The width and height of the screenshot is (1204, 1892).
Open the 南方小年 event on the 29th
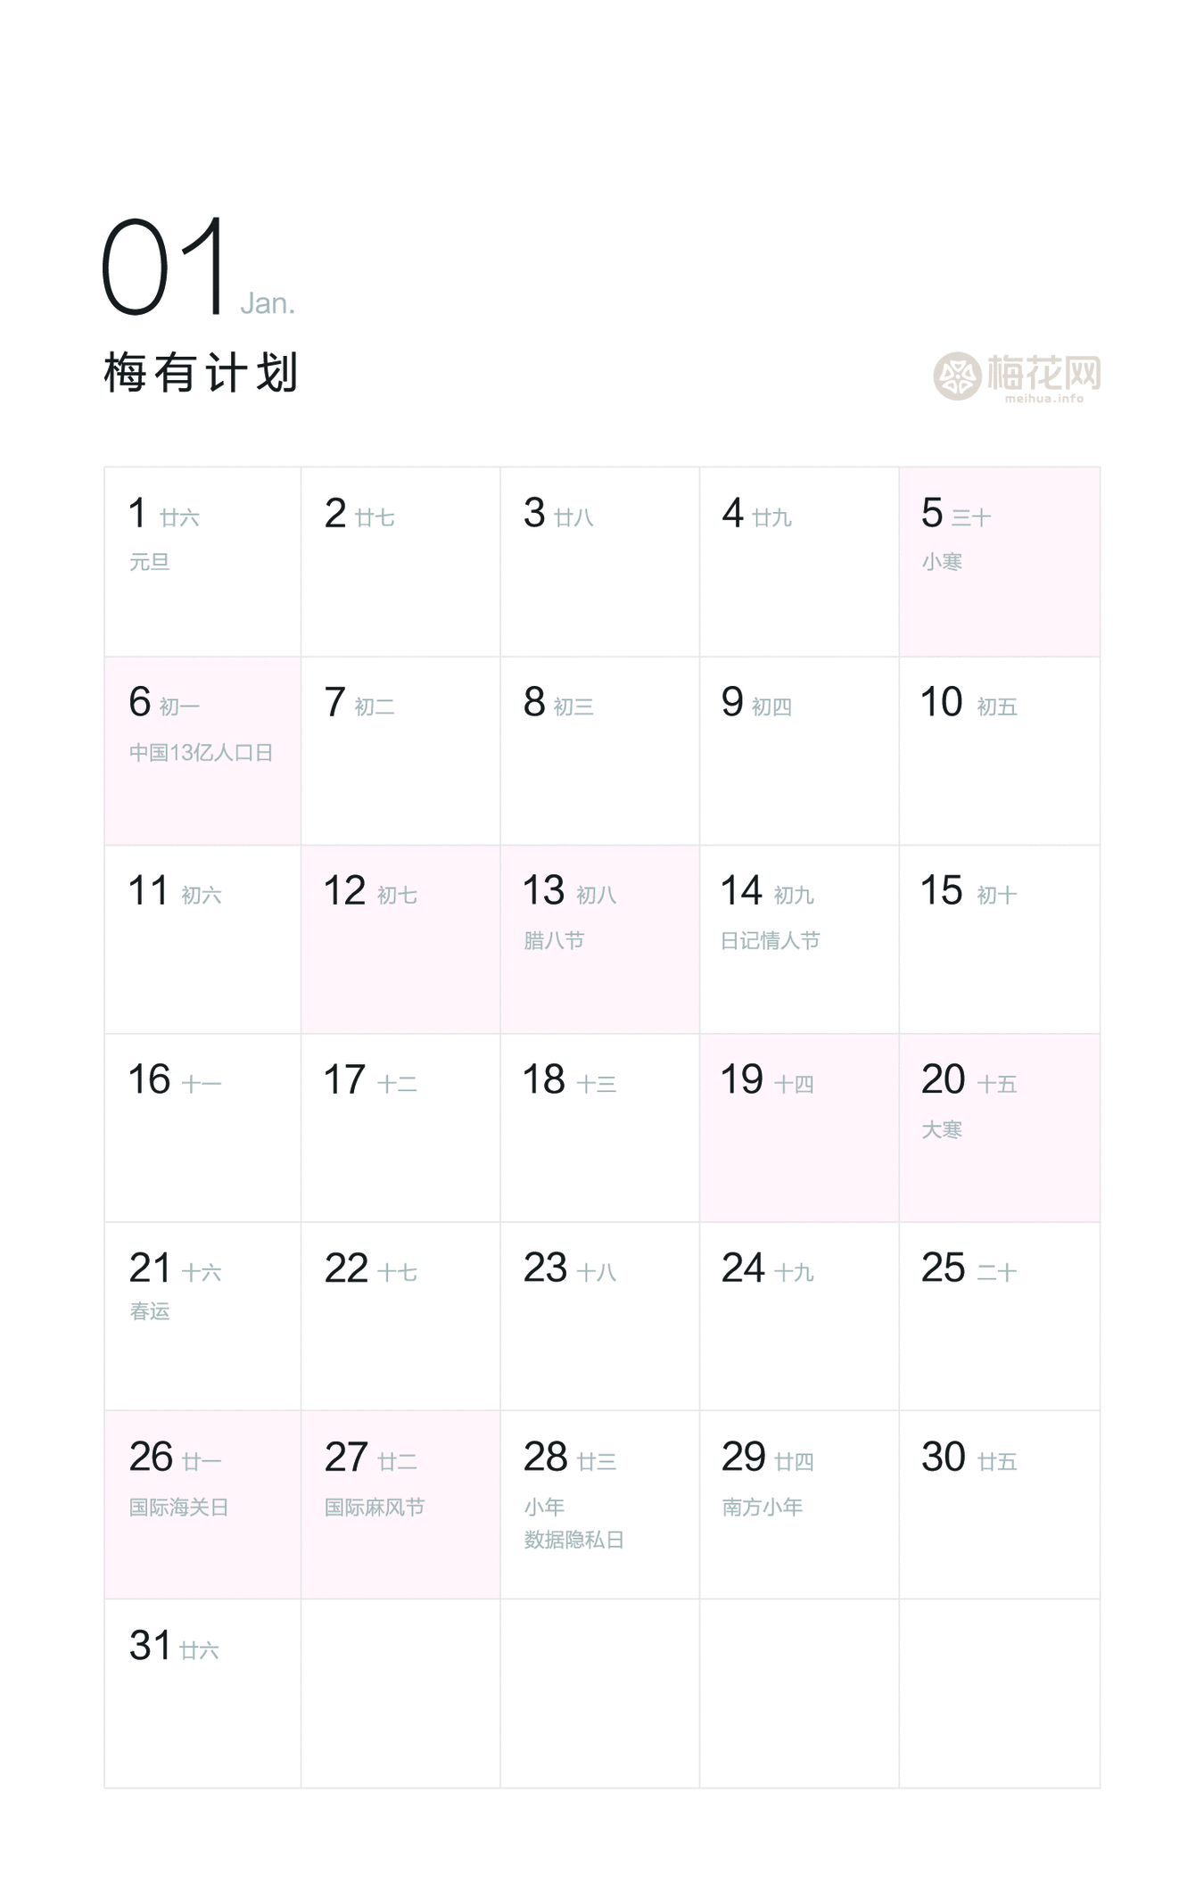763,1508
